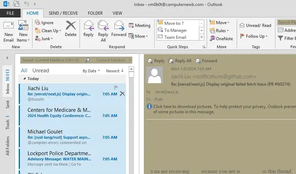This screenshot has height=174, width=296.
Task: Show All messages filter
Action: click(x=24, y=71)
